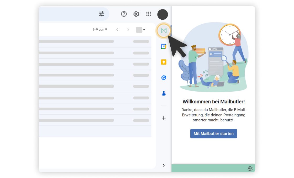The image size is (294, 178).
Task: Open Google Contacts side panel icon
Action: [164, 93]
